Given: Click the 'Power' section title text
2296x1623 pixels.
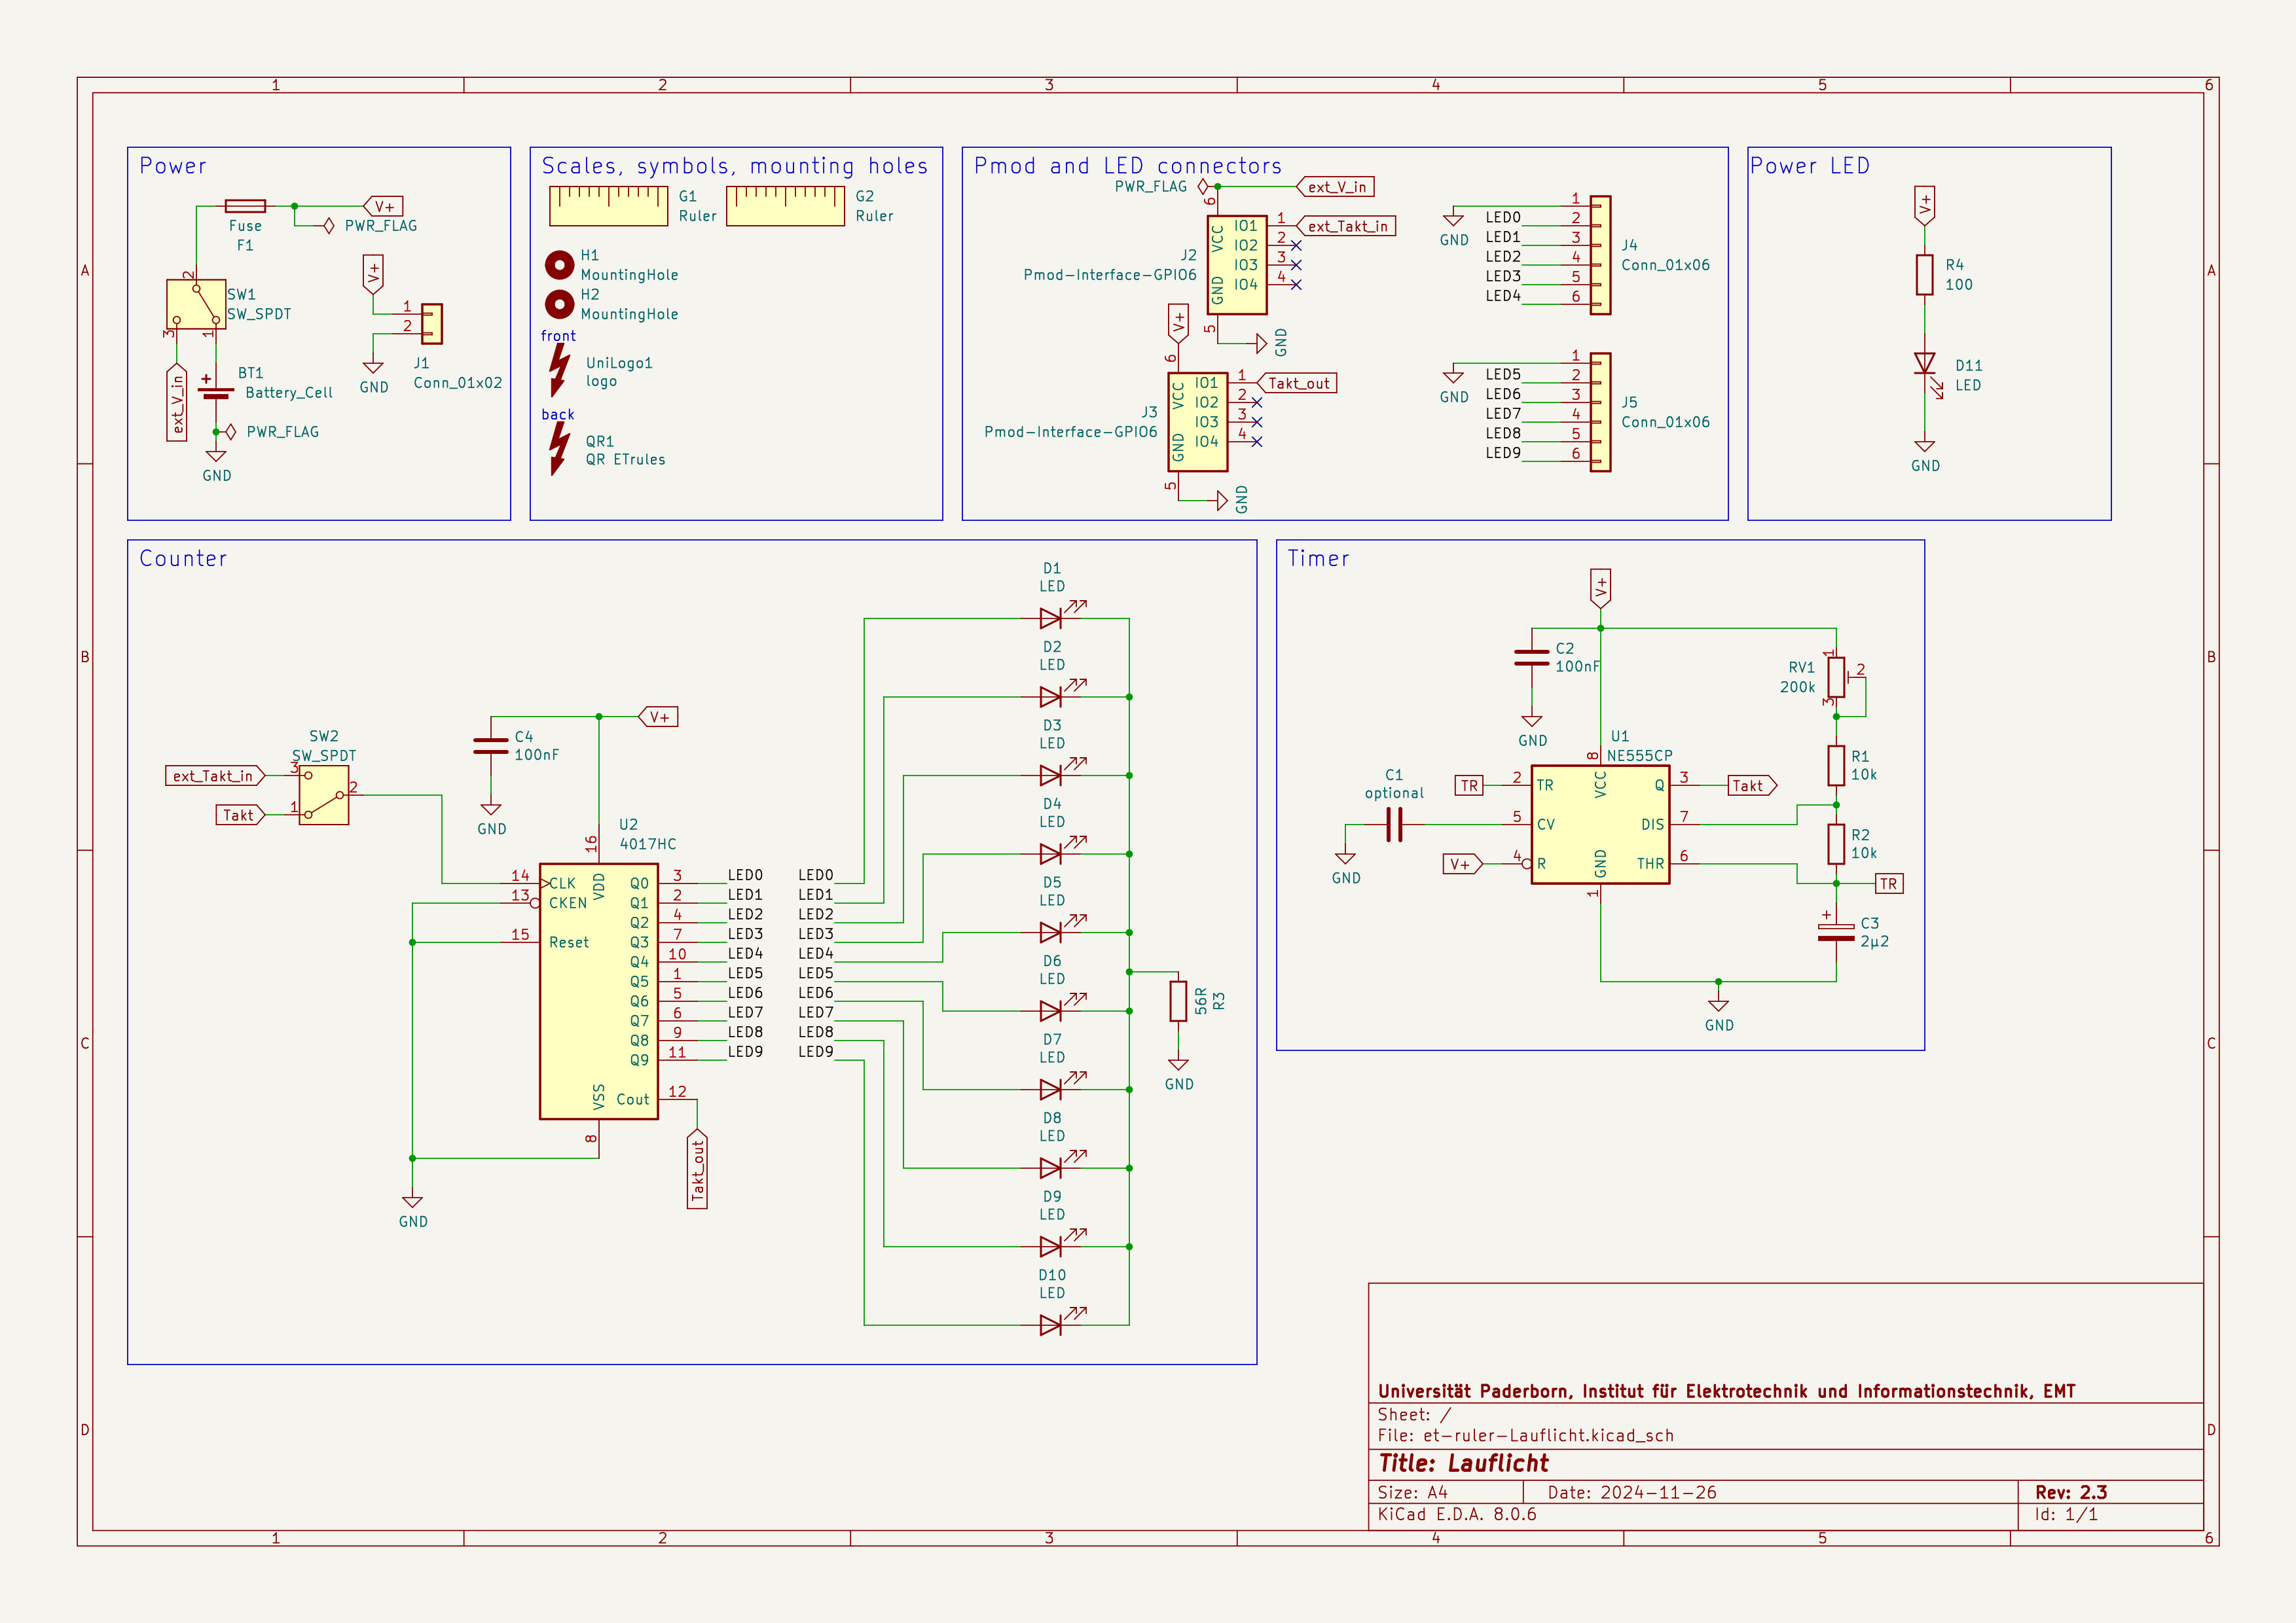Looking at the screenshot, I should point(173,166).
